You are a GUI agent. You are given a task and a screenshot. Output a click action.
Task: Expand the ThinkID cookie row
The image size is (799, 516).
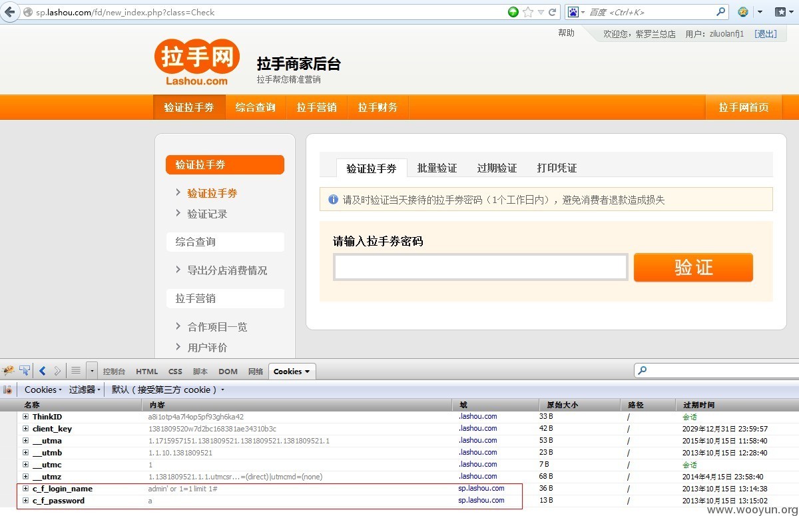[26, 417]
